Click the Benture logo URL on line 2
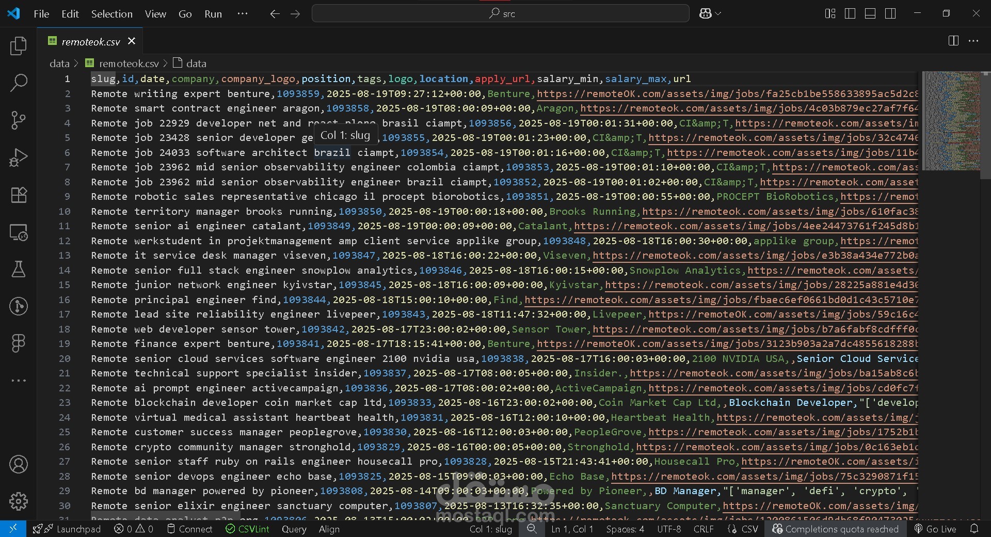Image resolution: width=991 pixels, height=537 pixels. click(x=728, y=93)
